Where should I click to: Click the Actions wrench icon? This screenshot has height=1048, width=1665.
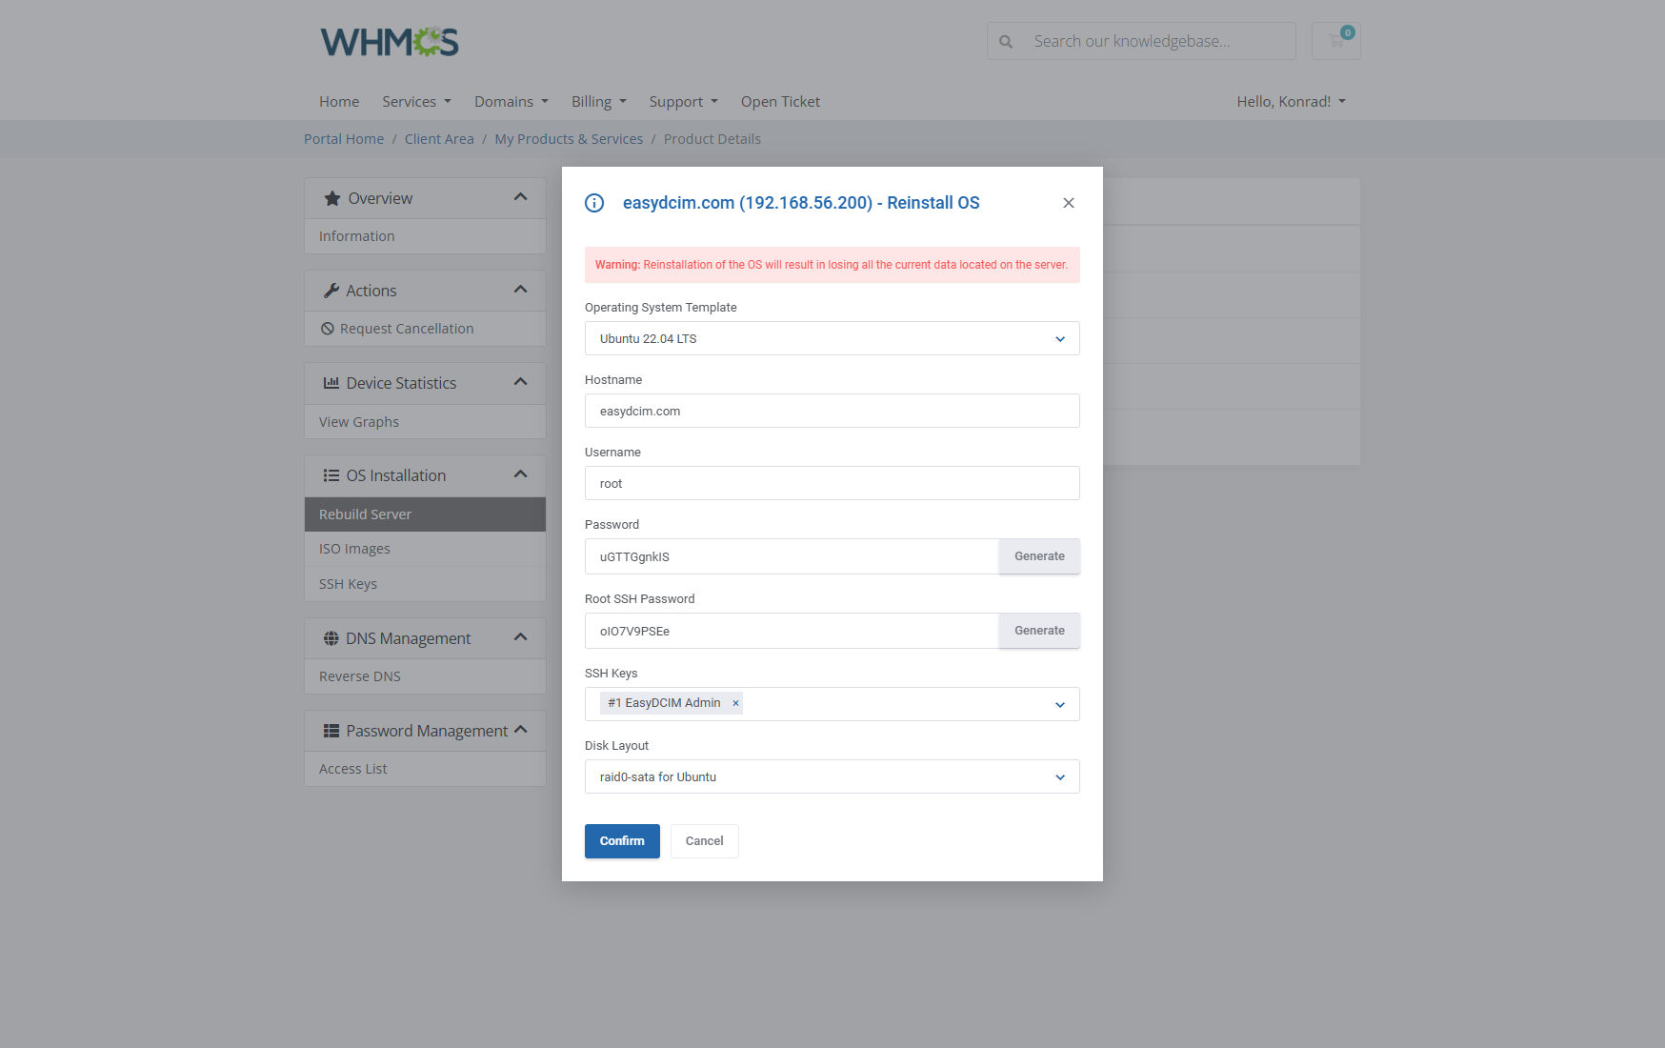pos(331,291)
